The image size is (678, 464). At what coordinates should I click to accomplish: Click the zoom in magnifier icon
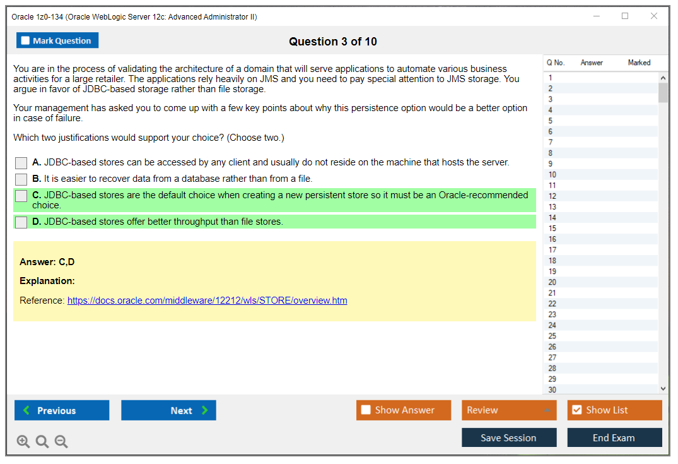[x=23, y=441]
